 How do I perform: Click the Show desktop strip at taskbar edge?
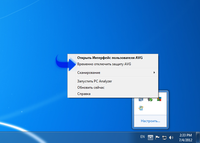198,137
